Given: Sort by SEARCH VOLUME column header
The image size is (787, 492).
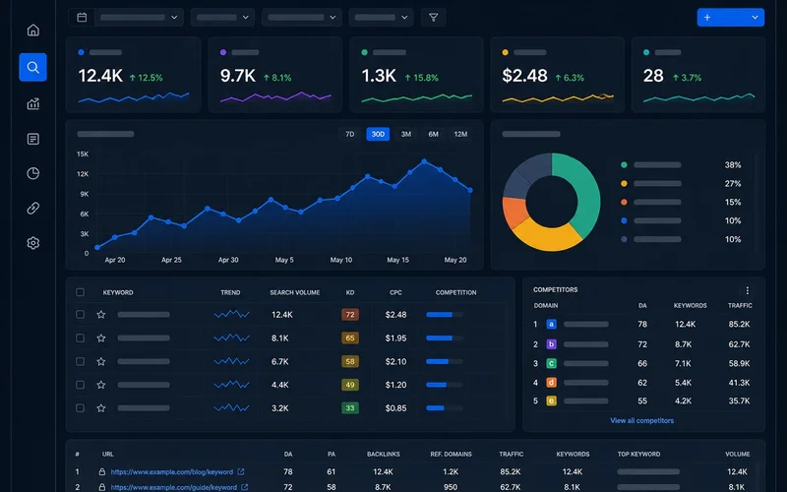Looking at the screenshot, I should 294,292.
